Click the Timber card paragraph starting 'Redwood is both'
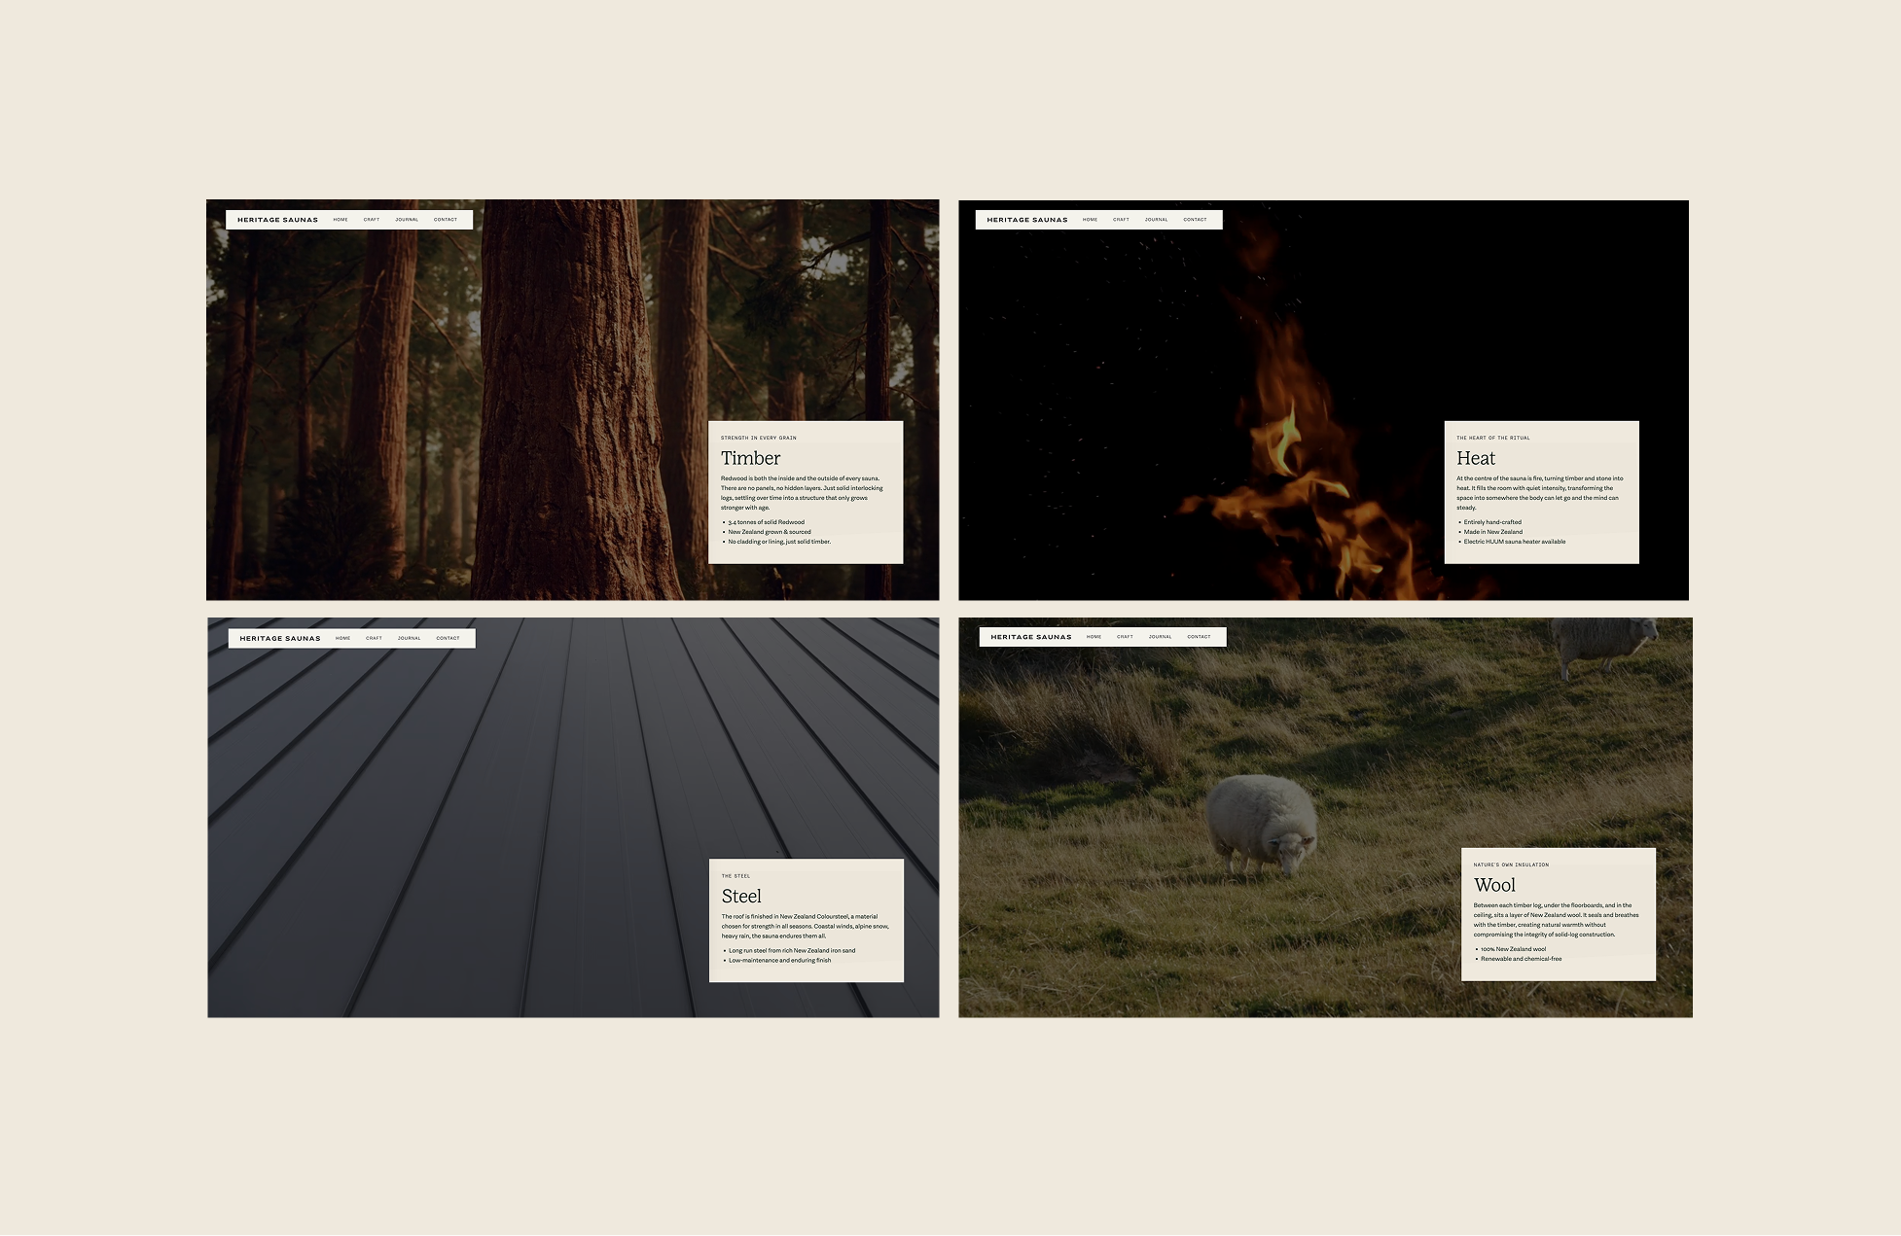The width and height of the screenshot is (1901, 1236). [x=803, y=493]
